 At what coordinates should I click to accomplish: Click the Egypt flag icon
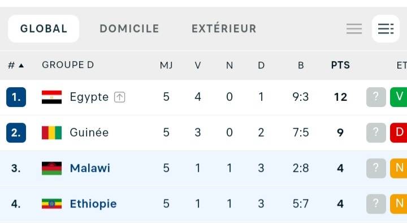51,97
